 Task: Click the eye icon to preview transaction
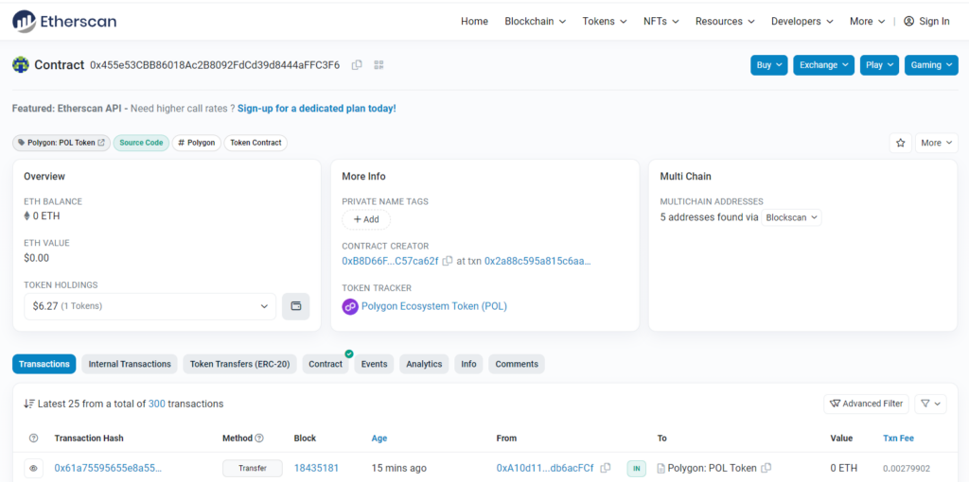34,468
